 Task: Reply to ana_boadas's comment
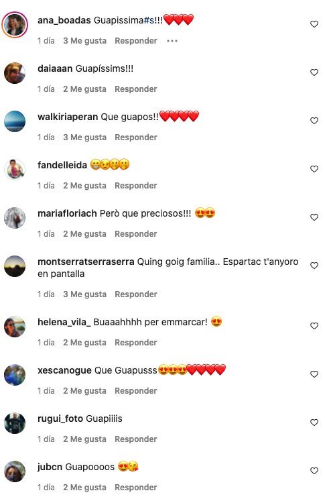[x=136, y=41]
